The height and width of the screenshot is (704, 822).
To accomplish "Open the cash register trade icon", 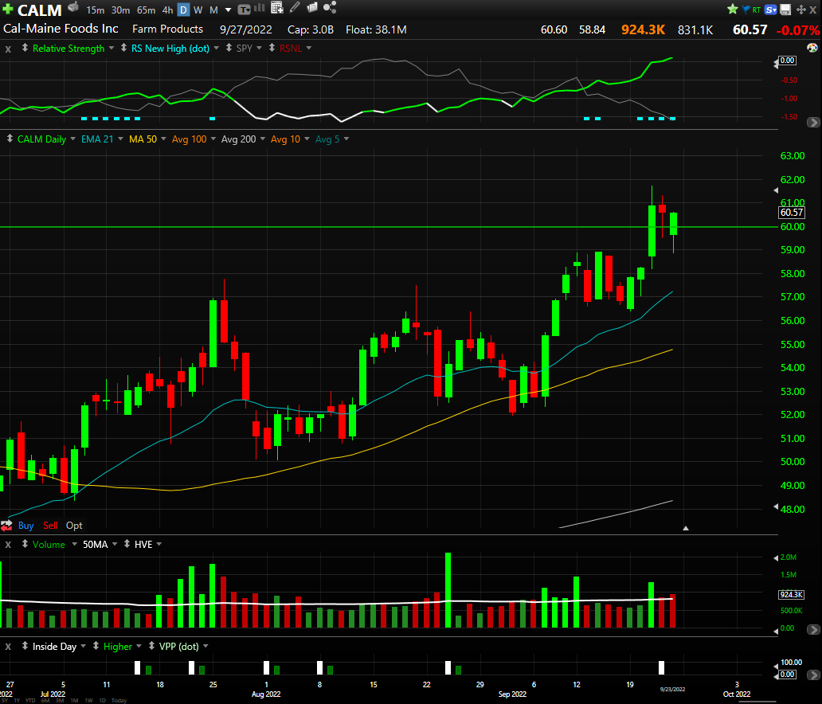I will [x=73, y=7].
